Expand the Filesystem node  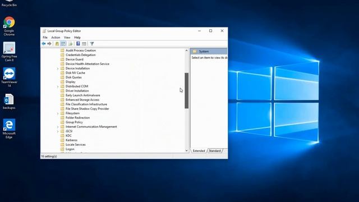pos(58,113)
